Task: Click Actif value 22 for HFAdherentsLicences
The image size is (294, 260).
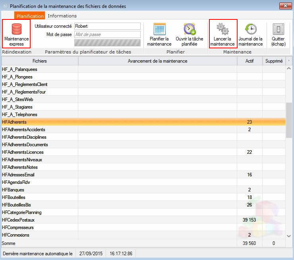Action: (250, 152)
